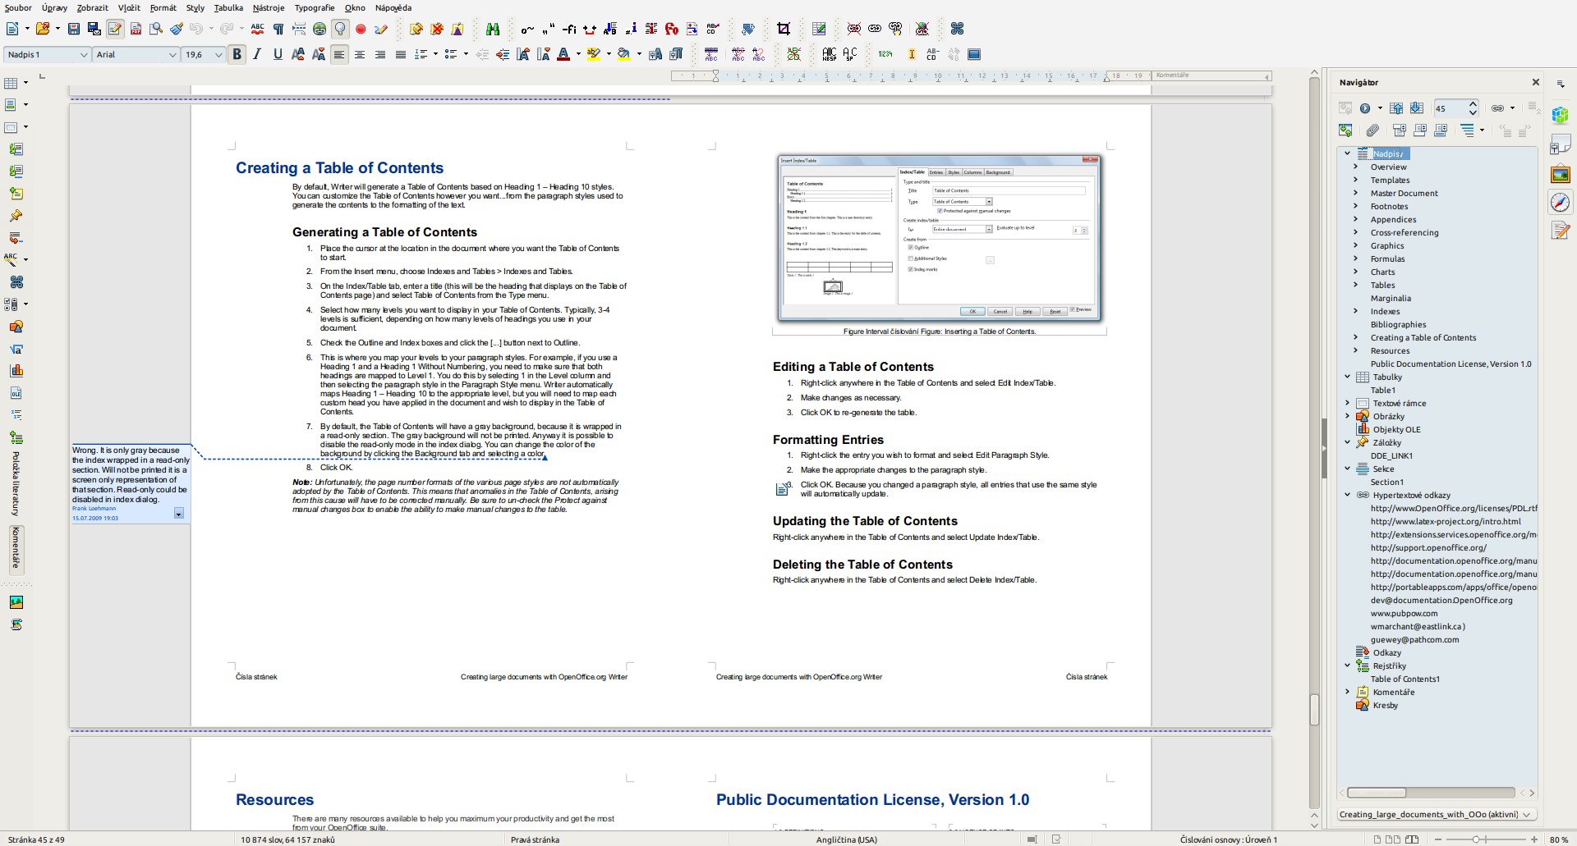Select single-page view layout in status bar
Image resolution: width=1577 pixels, height=846 pixels.
[1377, 839]
